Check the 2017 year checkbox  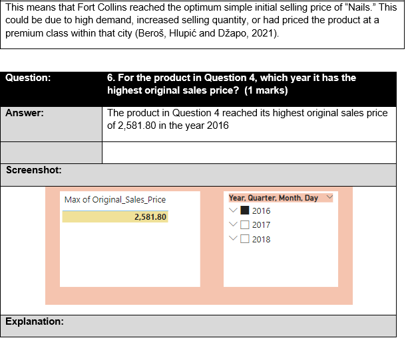pos(245,225)
